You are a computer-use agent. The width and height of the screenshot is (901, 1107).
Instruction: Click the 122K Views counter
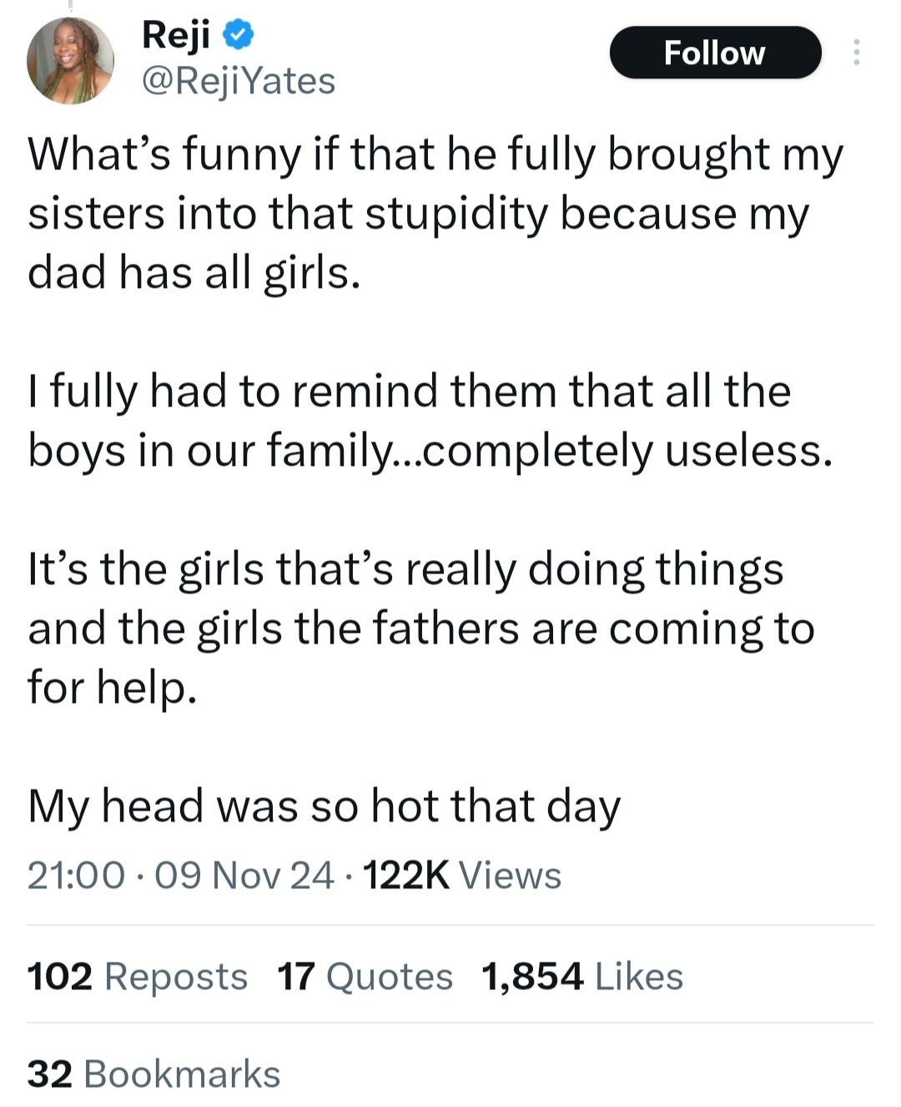463,875
